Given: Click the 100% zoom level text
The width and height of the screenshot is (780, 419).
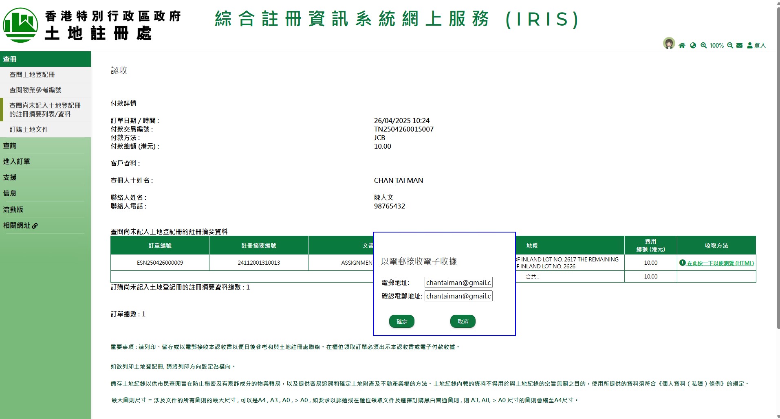Looking at the screenshot, I should coord(717,46).
